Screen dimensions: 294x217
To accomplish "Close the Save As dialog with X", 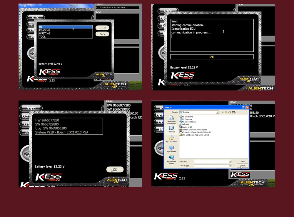I will [247, 107].
